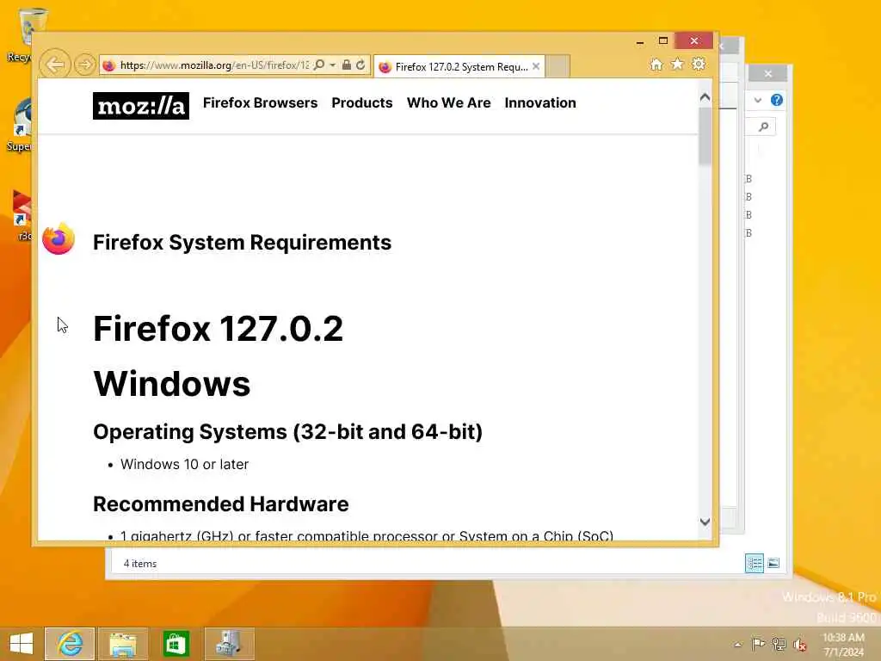This screenshot has height=661, width=881.
Task: Switch File Explorer to details view icon
Action: pyautogui.click(x=754, y=563)
